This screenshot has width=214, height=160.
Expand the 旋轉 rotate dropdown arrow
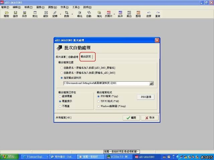pos(61,14)
